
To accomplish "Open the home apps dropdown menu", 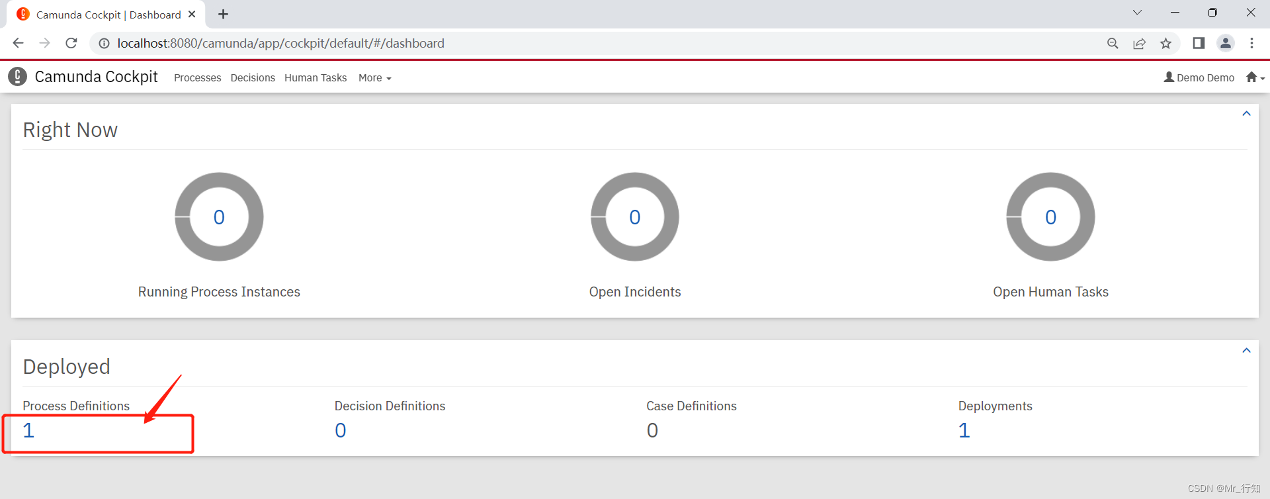I will point(1255,77).
